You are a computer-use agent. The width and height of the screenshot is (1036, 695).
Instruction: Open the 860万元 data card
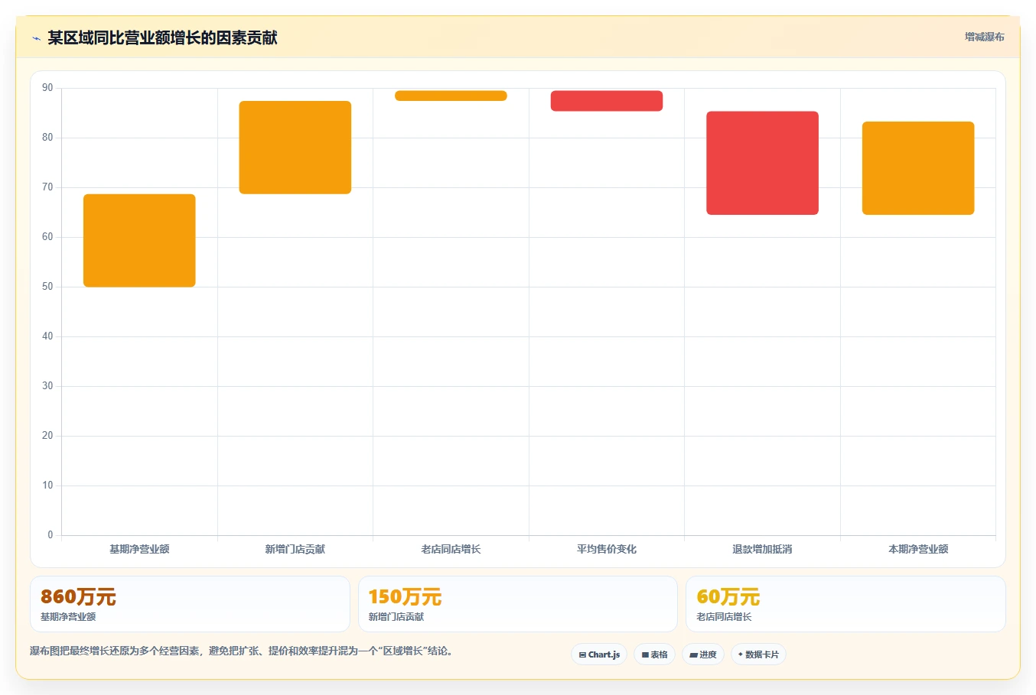point(190,604)
